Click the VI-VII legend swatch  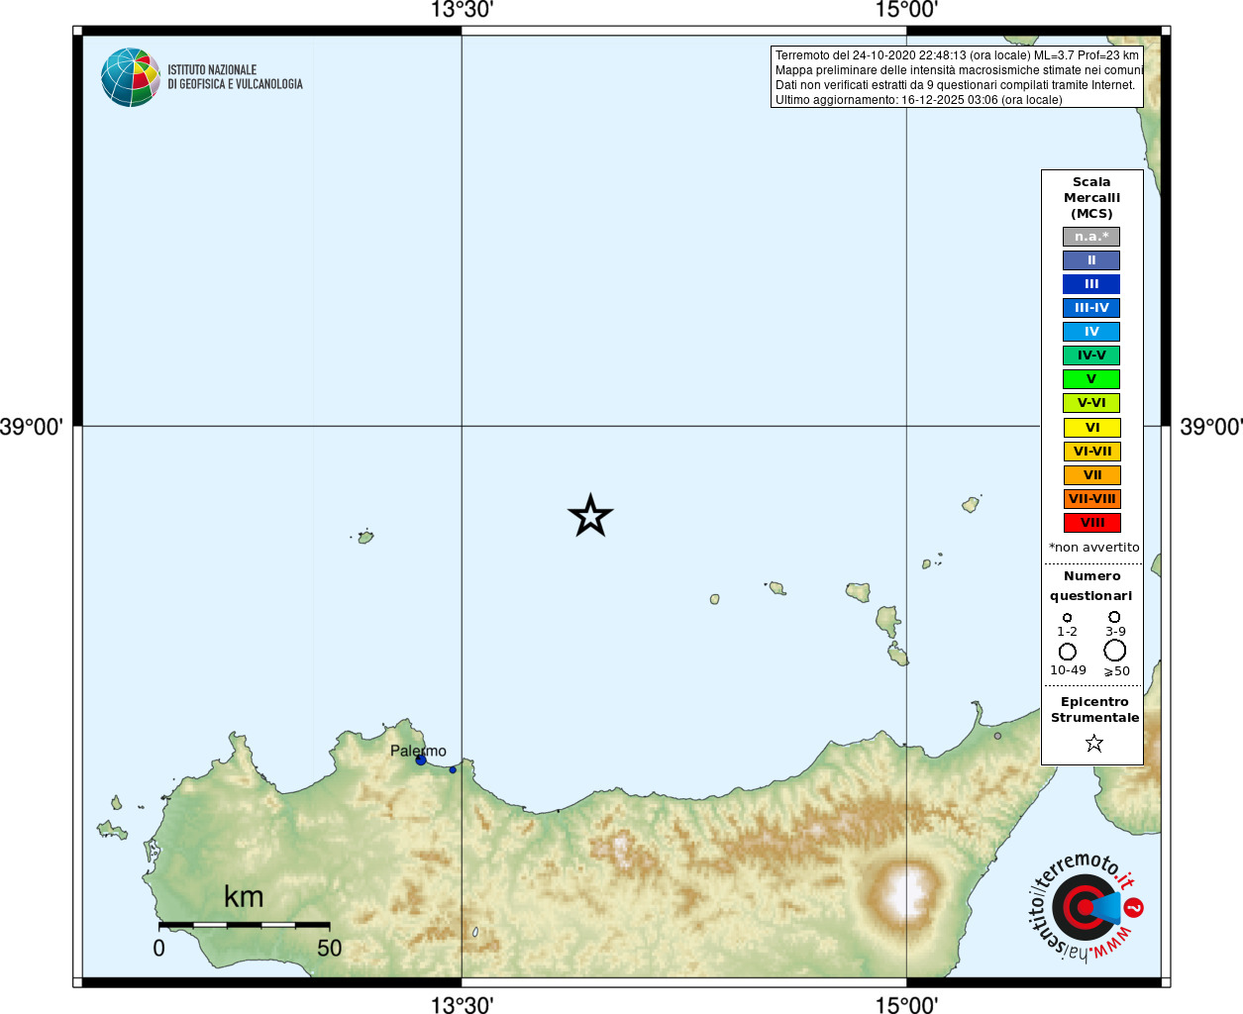(1091, 452)
